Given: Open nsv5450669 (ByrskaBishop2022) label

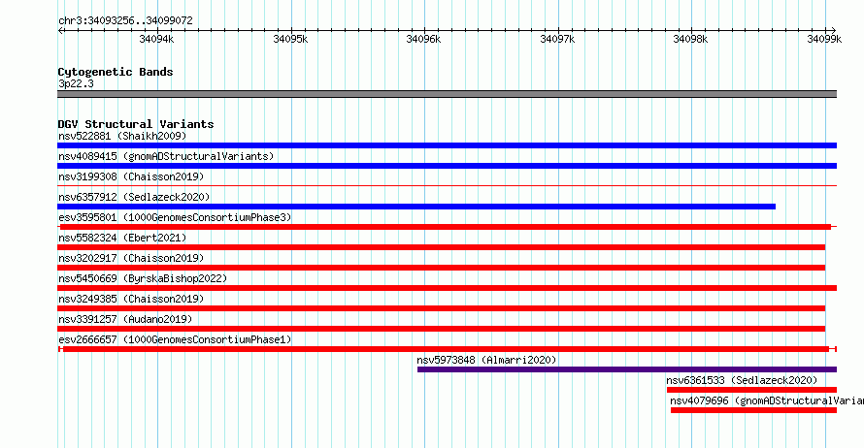Looking at the screenshot, I should tap(143, 278).
